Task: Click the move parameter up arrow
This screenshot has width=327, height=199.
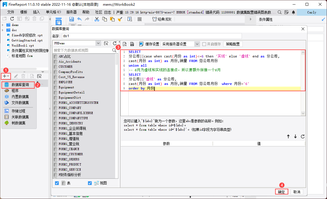Action: (288, 137)
